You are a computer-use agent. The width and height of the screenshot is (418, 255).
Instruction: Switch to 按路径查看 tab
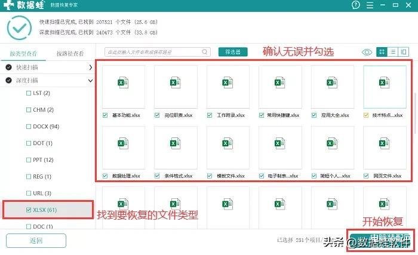pyautogui.click(x=70, y=54)
